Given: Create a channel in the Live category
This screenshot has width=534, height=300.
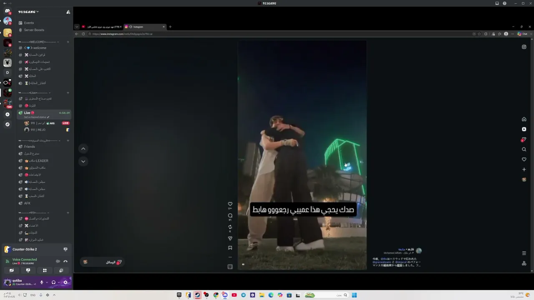Looking at the screenshot, I should point(68,92).
